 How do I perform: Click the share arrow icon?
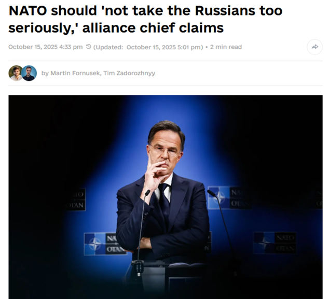314,47
